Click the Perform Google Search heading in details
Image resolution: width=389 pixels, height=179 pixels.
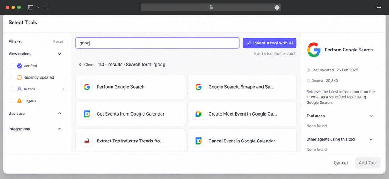(349, 50)
